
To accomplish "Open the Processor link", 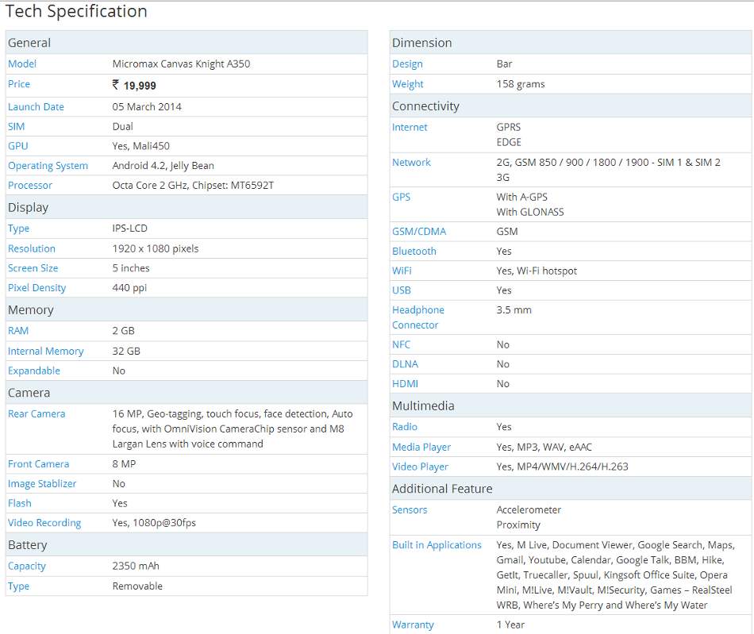I will [30, 186].
